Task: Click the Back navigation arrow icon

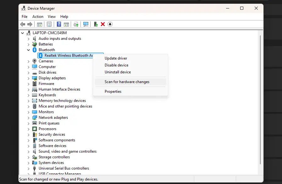Action: 22,24
